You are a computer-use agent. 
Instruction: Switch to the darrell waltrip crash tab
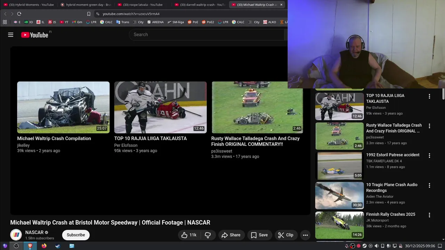[200, 5]
